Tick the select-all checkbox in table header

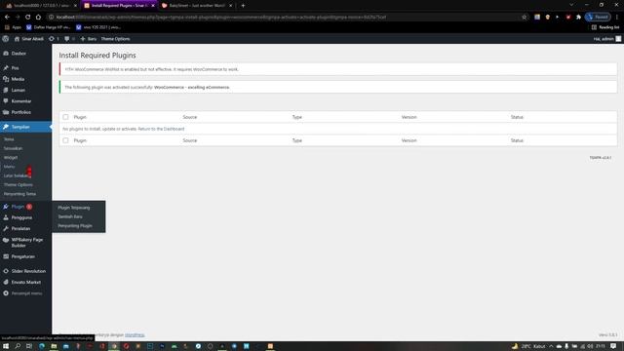point(65,117)
